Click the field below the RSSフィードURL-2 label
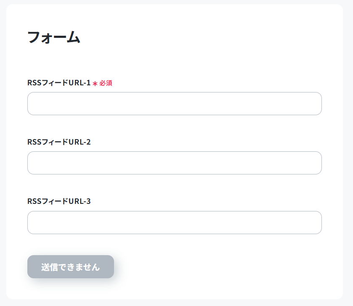This screenshot has height=306, width=353. tap(174, 163)
